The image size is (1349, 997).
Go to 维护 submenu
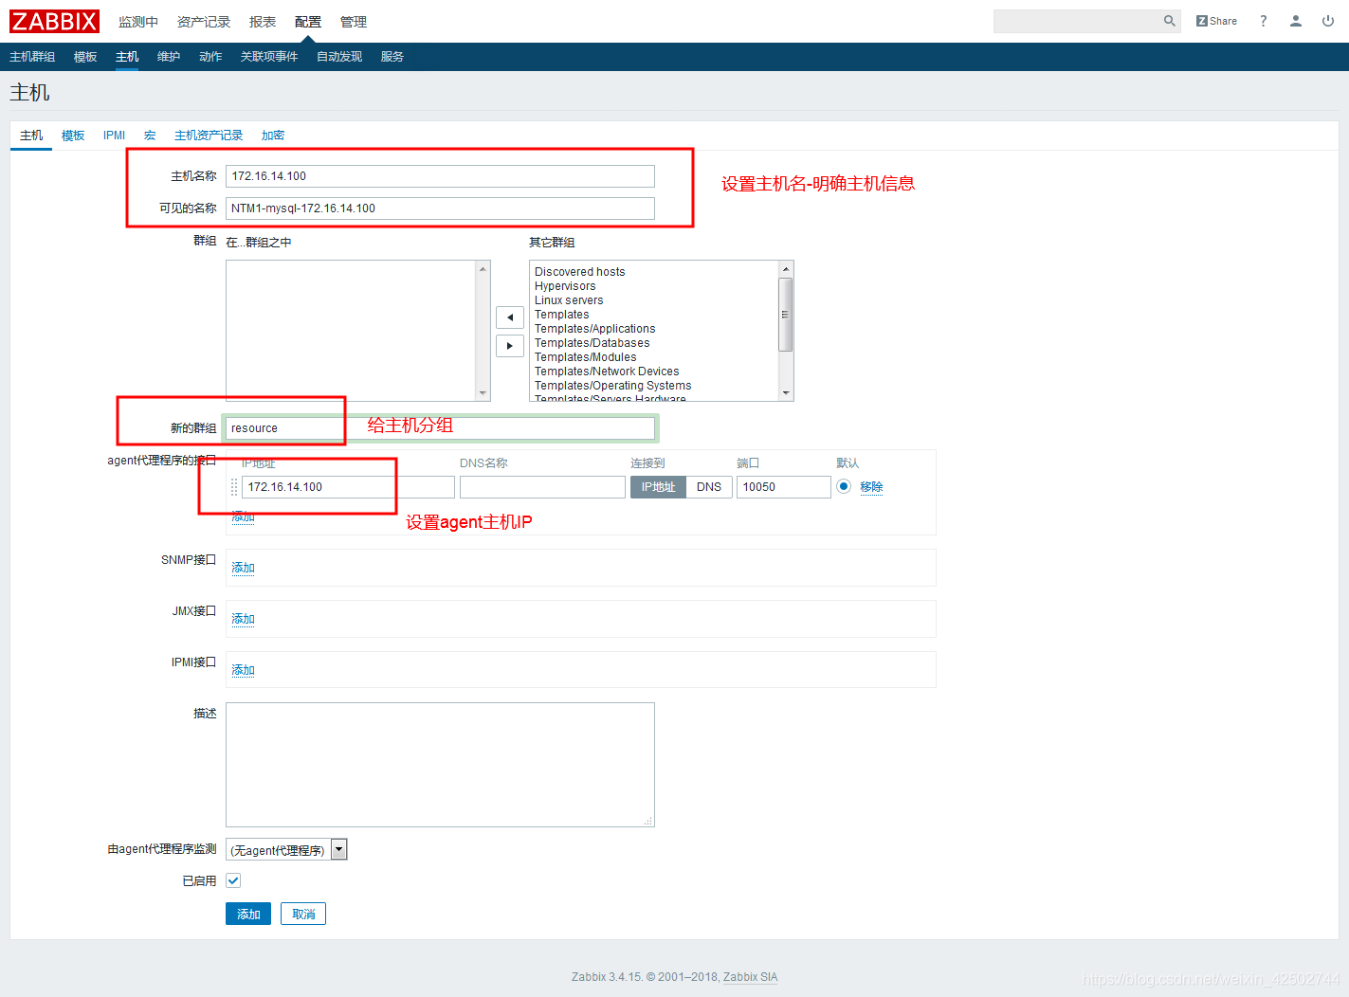(169, 57)
